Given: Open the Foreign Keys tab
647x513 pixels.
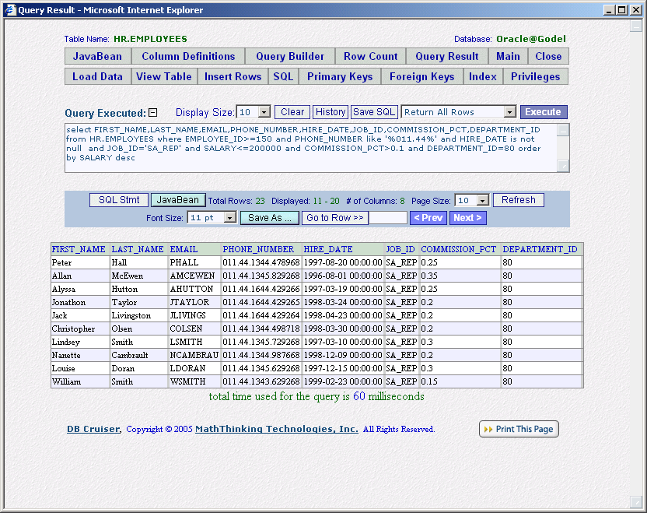Looking at the screenshot, I should point(421,76).
